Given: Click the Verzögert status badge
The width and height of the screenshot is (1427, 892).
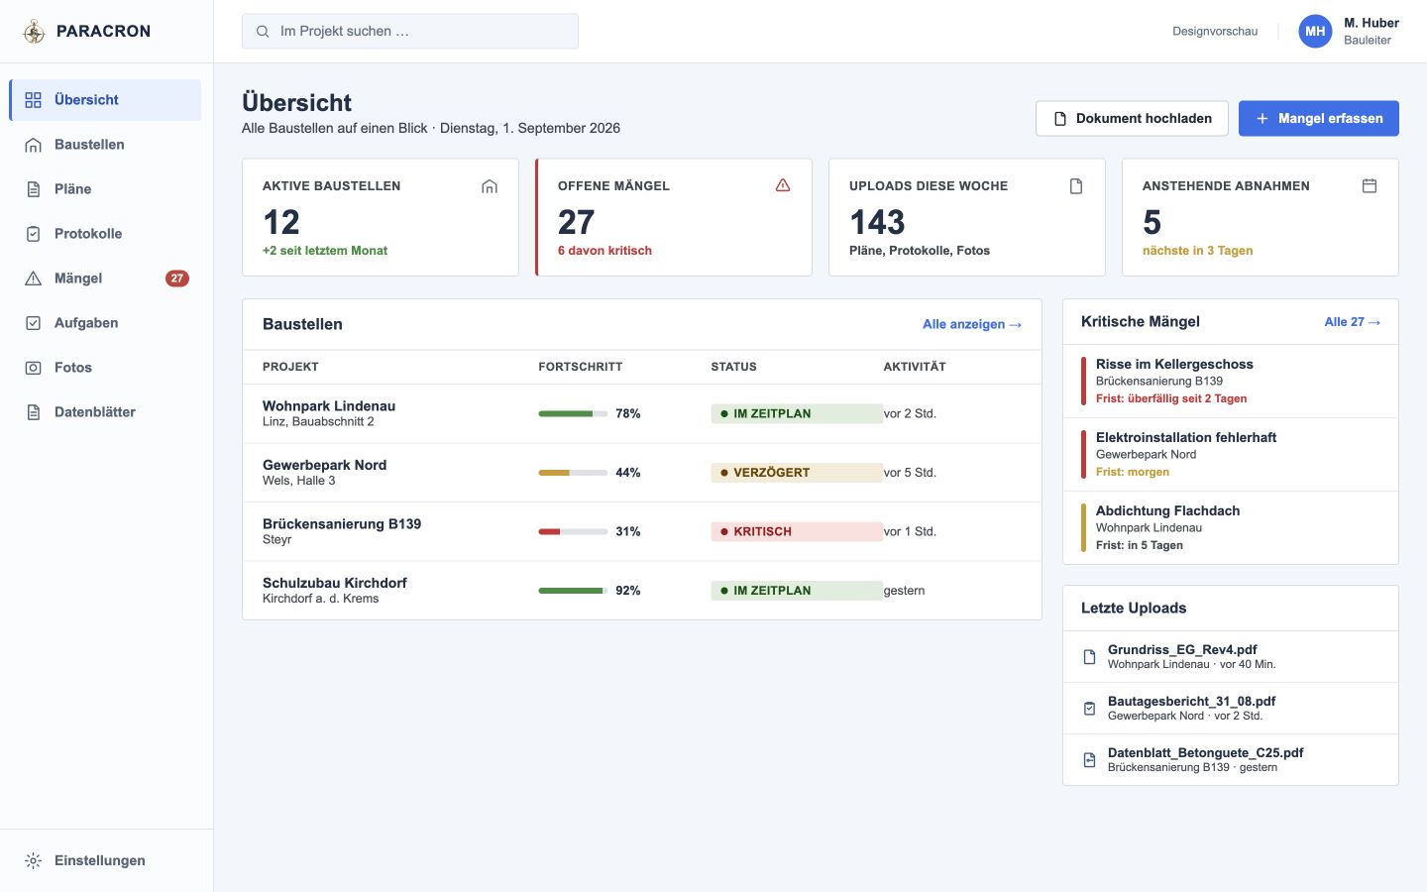Looking at the screenshot, I should (797, 473).
